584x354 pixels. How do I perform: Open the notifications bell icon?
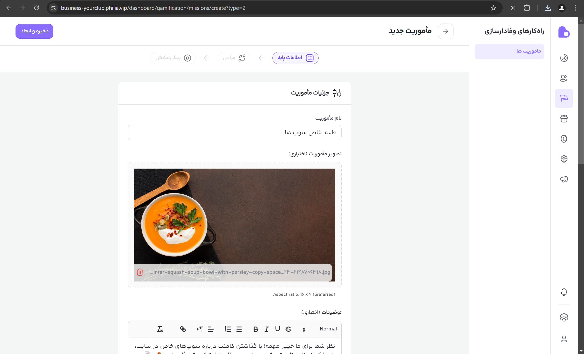564,292
